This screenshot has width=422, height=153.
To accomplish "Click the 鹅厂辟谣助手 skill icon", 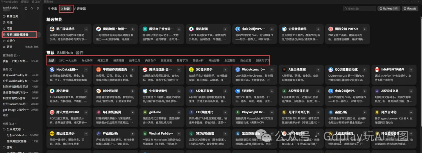I will tap(52, 29).
